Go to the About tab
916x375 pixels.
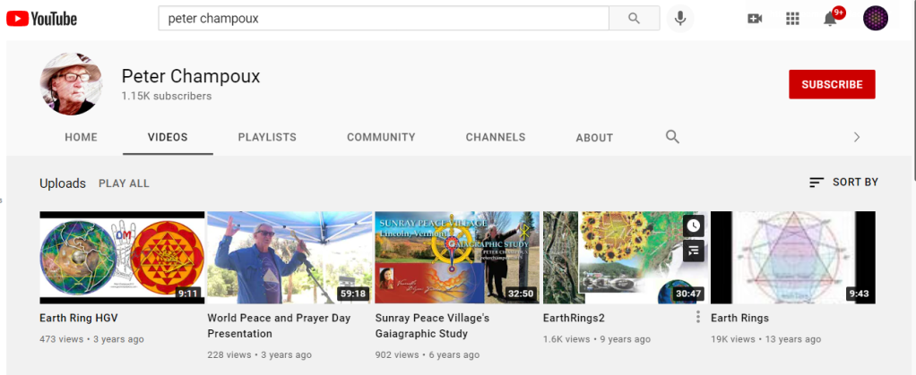(594, 138)
